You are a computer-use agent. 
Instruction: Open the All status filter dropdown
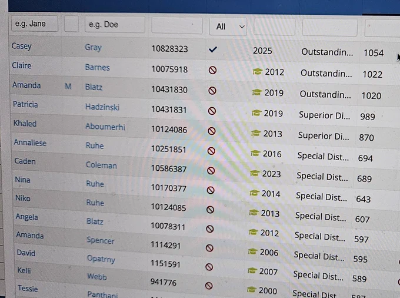[228, 27]
